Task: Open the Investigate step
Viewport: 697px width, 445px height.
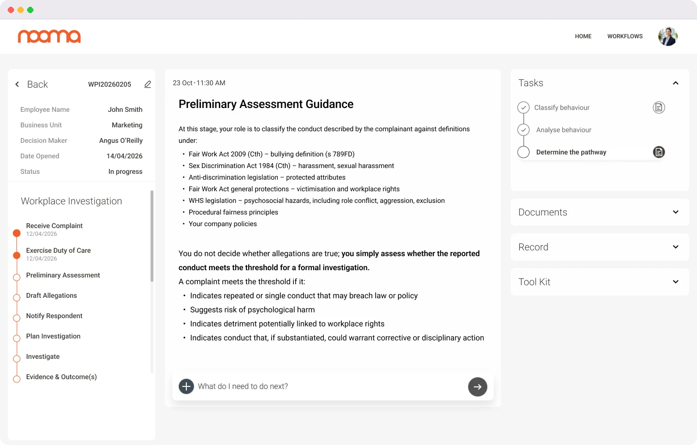Action: point(43,356)
